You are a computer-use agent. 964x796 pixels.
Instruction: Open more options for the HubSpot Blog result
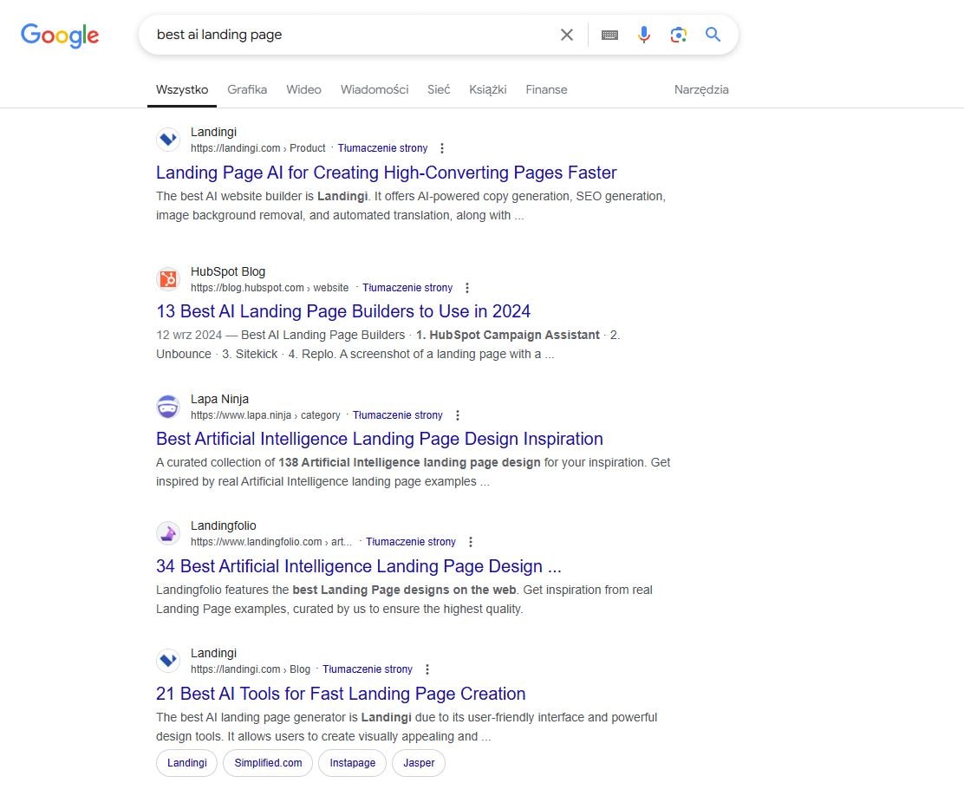pos(467,288)
